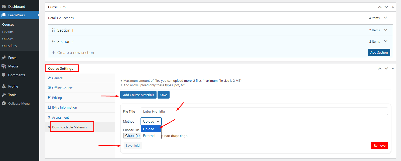
Task: Click the Dashboard gauge icon in sidebar
Action: [x=4, y=7]
